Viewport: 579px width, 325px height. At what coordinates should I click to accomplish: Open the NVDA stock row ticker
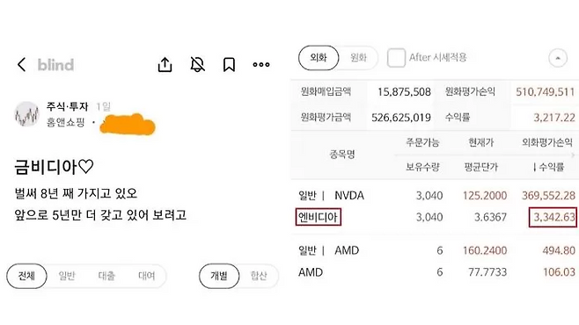point(349,195)
